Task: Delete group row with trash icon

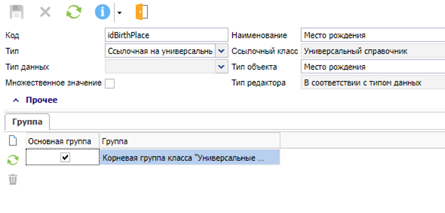Action: pos(13,179)
